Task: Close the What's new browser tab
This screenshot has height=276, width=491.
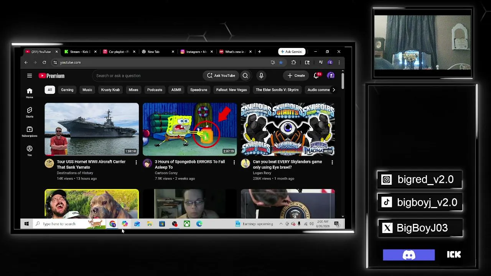Action: 250,52
